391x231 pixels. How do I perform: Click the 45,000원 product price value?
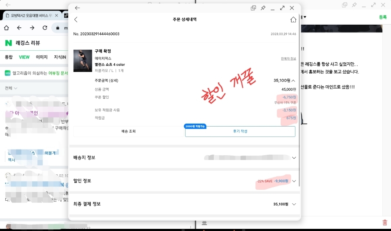pos(289,89)
